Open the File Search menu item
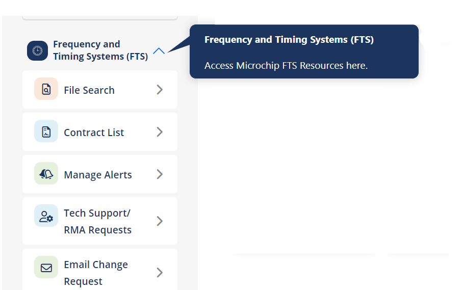463x290 pixels. click(89, 90)
